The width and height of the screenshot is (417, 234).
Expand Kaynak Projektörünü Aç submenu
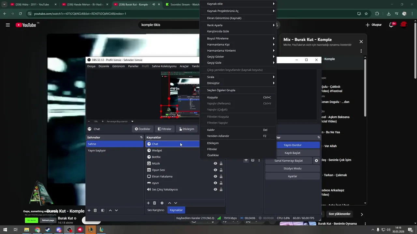click(238, 11)
